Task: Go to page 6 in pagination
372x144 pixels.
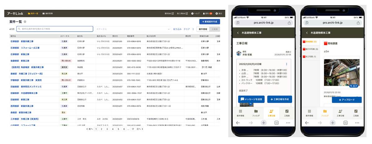Action: pos(124,129)
